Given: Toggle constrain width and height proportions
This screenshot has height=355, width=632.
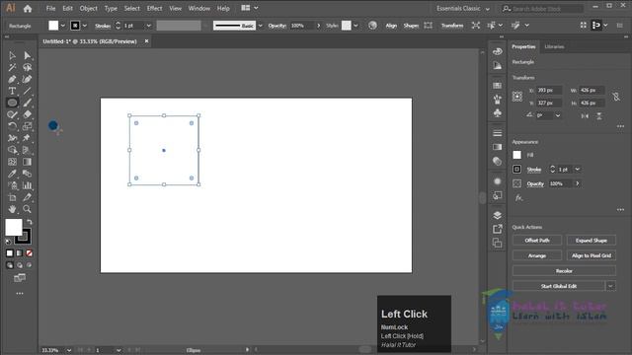Looking at the screenshot, I should point(616,97).
